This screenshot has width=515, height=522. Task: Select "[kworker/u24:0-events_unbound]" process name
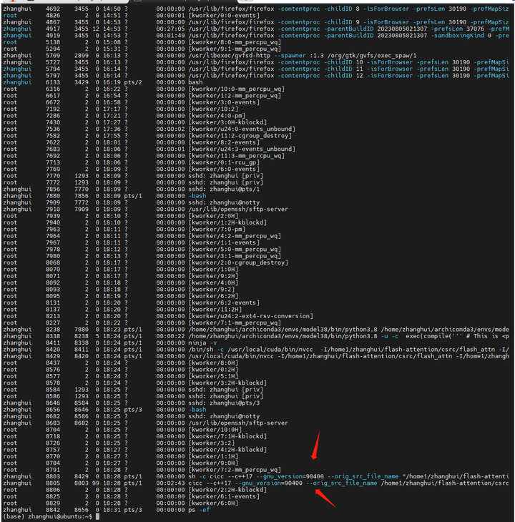242,129
